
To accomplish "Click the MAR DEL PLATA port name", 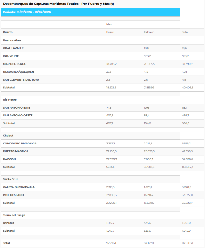I will coord(13,64).
